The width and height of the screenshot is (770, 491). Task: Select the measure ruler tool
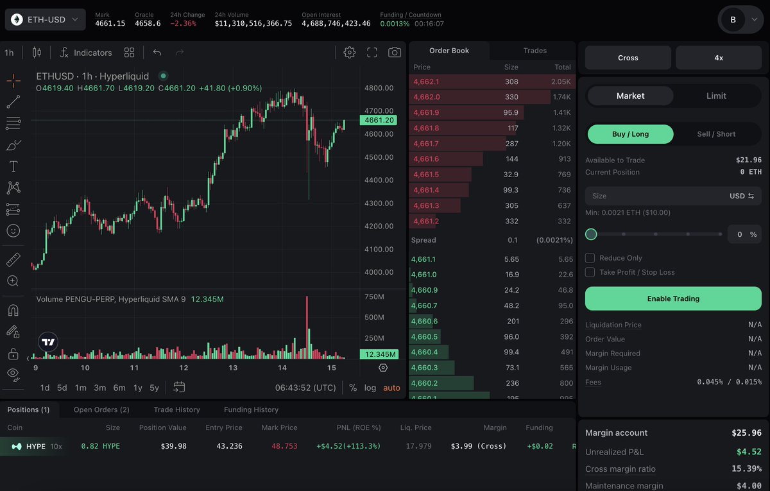12,259
